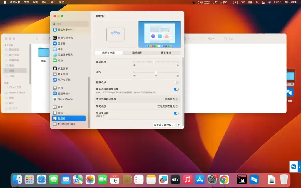
Task: Open Trash in the Dock
Action: pos(284,180)
